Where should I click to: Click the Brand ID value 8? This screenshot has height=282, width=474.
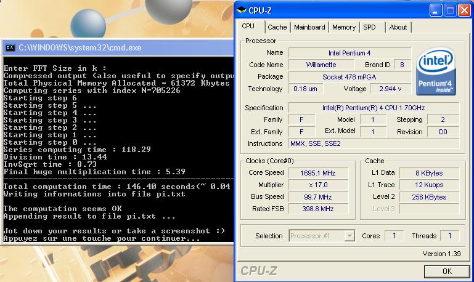(402, 65)
